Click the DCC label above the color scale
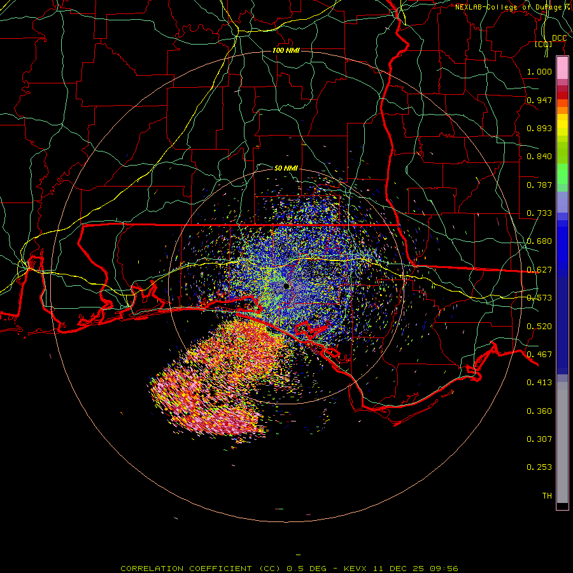The height and width of the screenshot is (573, 573). [559, 38]
